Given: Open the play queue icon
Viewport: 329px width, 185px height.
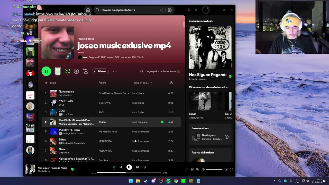Looking at the screenshot, I should (x=192, y=169).
